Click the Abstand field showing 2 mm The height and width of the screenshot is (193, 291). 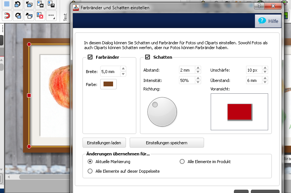coord(187,70)
